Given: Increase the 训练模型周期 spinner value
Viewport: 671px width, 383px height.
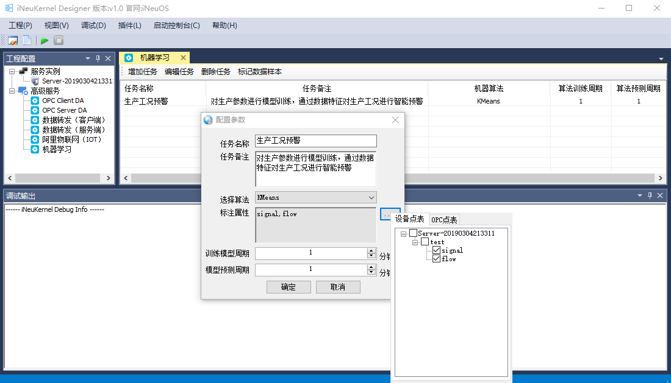Looking at the screenshot, I should click(371, 250).
